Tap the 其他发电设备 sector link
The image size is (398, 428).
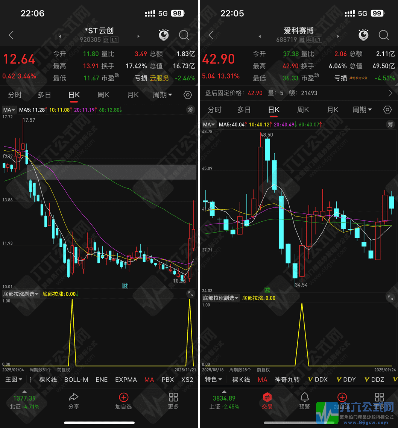(x=359, y=78)
